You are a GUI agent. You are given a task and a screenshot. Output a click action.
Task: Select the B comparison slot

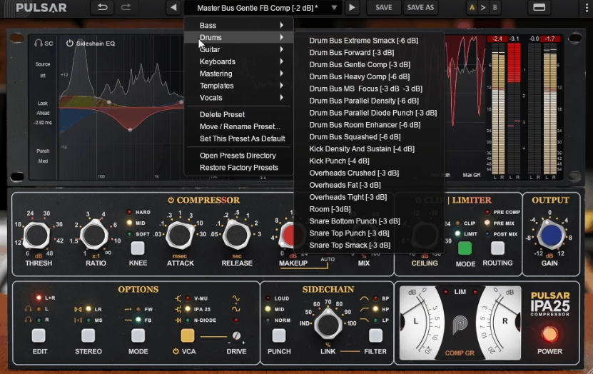pyautogui.click(x=495, y=8)
